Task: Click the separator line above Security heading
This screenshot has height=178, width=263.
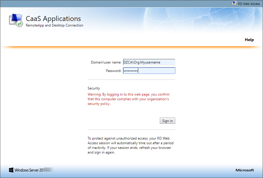Action: click(131, 80)
